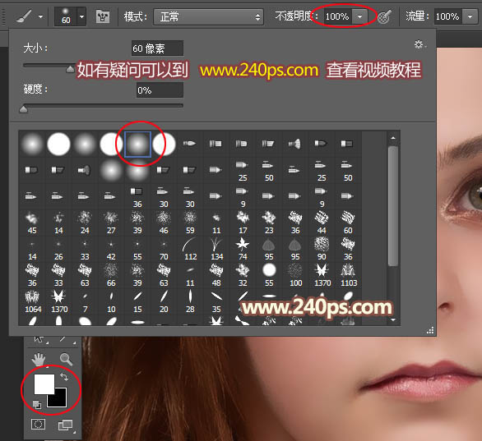
Task: Pick the hard round brush preset
Action: tap(58, 144)
